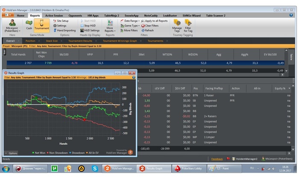This screenshot has height=177, width=299.
Task: Toggle the Showdown line legend
Action: [x=77, y=153]
